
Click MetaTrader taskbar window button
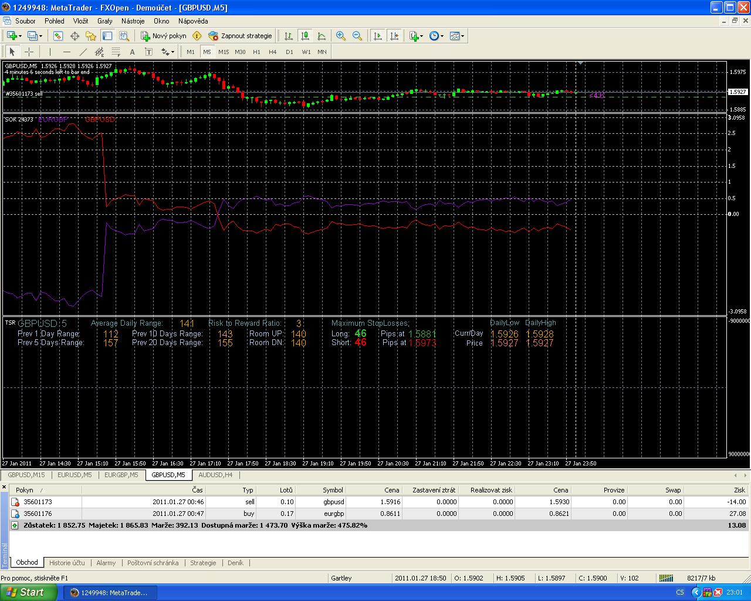point(110,593)
